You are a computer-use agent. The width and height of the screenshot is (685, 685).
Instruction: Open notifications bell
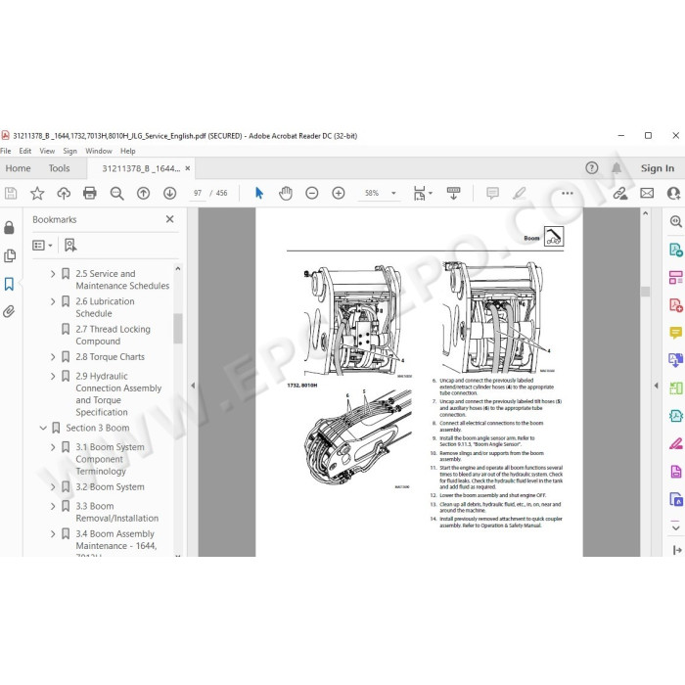[x=616, y=168]
